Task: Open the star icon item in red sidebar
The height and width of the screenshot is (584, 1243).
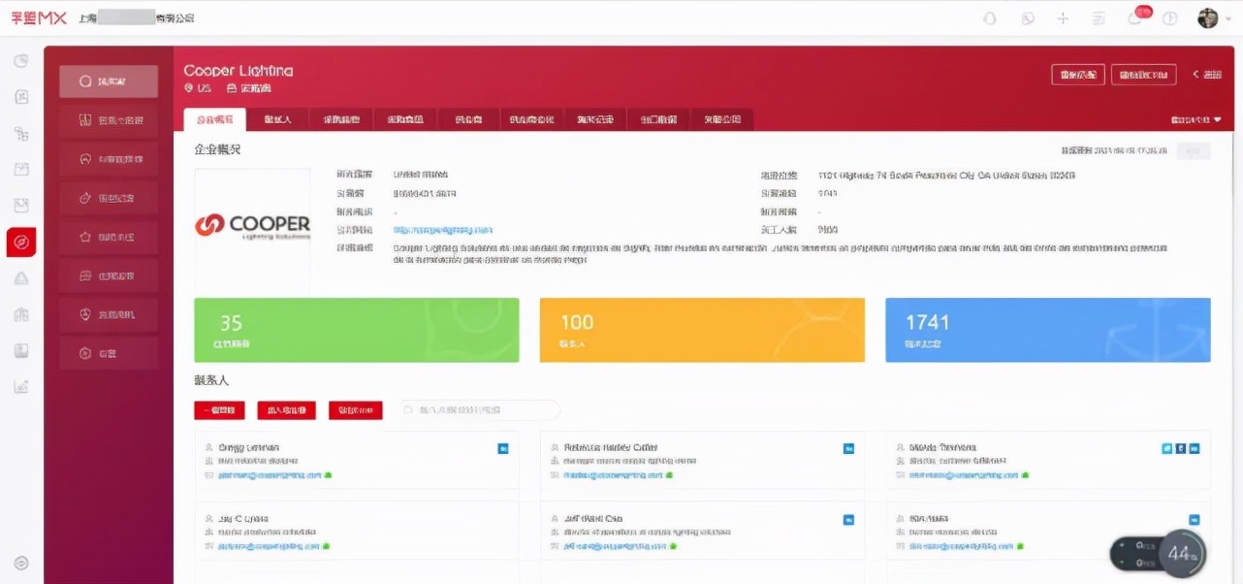Action: (x=109, y=237)
